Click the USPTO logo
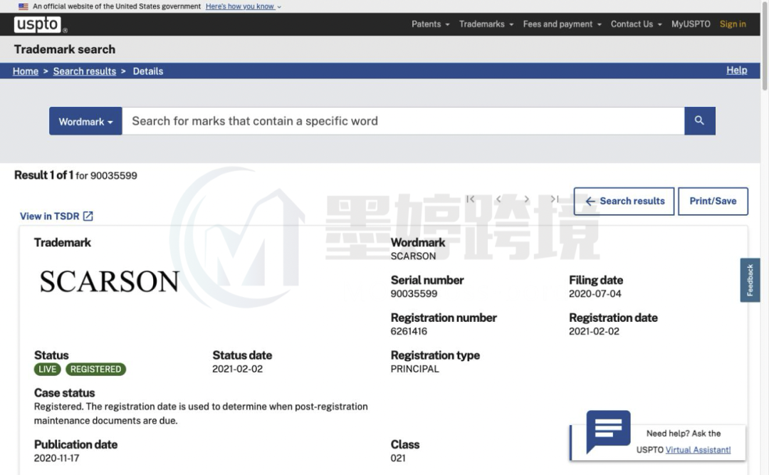Image resolution: width=769 pixels, height=475 pixels. pos(38,24)
